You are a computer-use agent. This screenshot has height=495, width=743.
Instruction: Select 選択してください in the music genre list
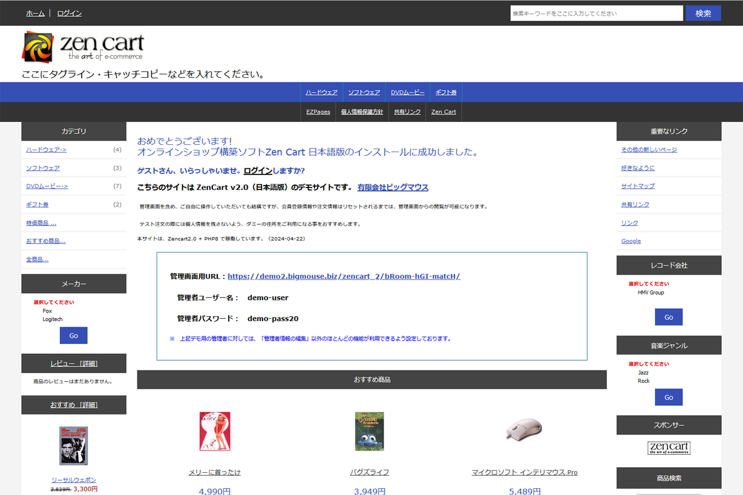click(x=649, y=364)
